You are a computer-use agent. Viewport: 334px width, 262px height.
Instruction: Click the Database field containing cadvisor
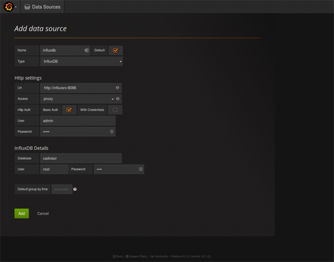(81, 159)
